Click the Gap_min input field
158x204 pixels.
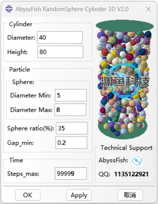pos(71,143)
